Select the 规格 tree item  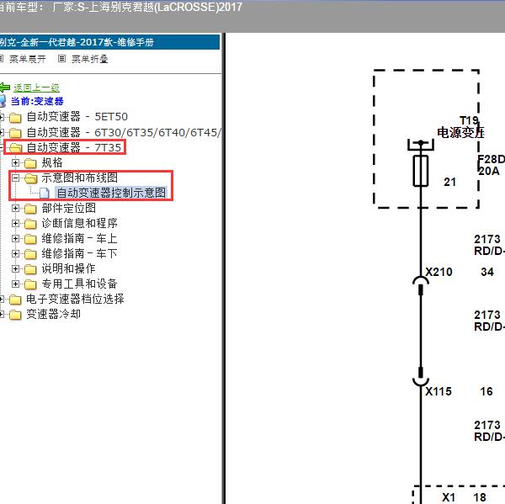tap(52, 162)
